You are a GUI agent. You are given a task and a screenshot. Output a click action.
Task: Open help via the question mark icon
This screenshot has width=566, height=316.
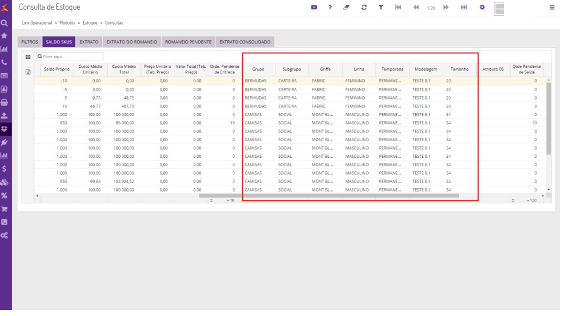click(330, 8)
